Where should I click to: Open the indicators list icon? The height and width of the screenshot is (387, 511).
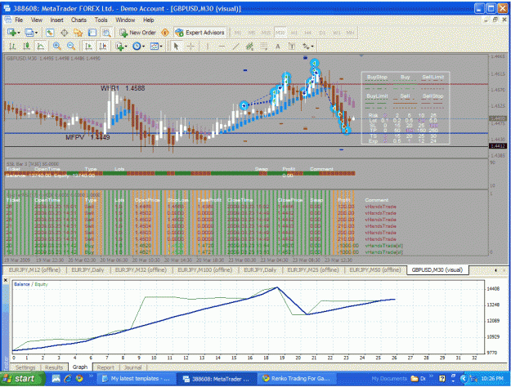pos(119,47)
